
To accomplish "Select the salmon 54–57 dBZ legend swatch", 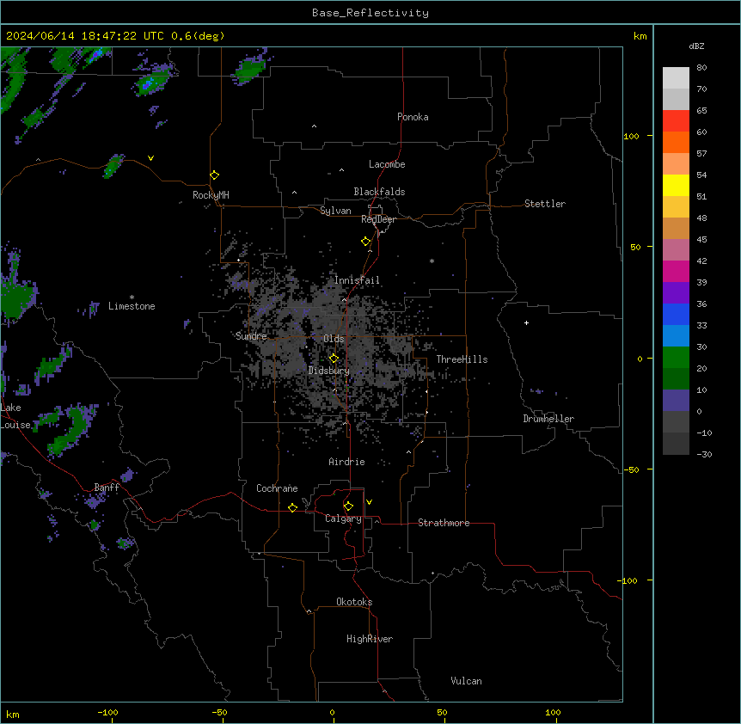I will point(676,164).
